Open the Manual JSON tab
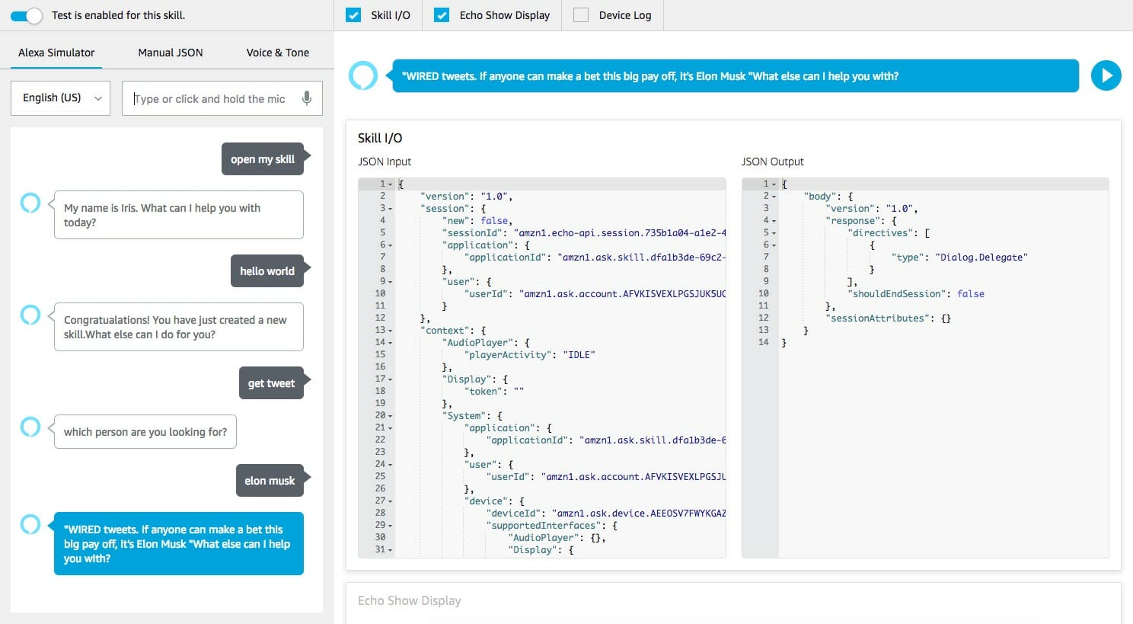Viewport: 1133px width, 624px height. click(171, 53)
